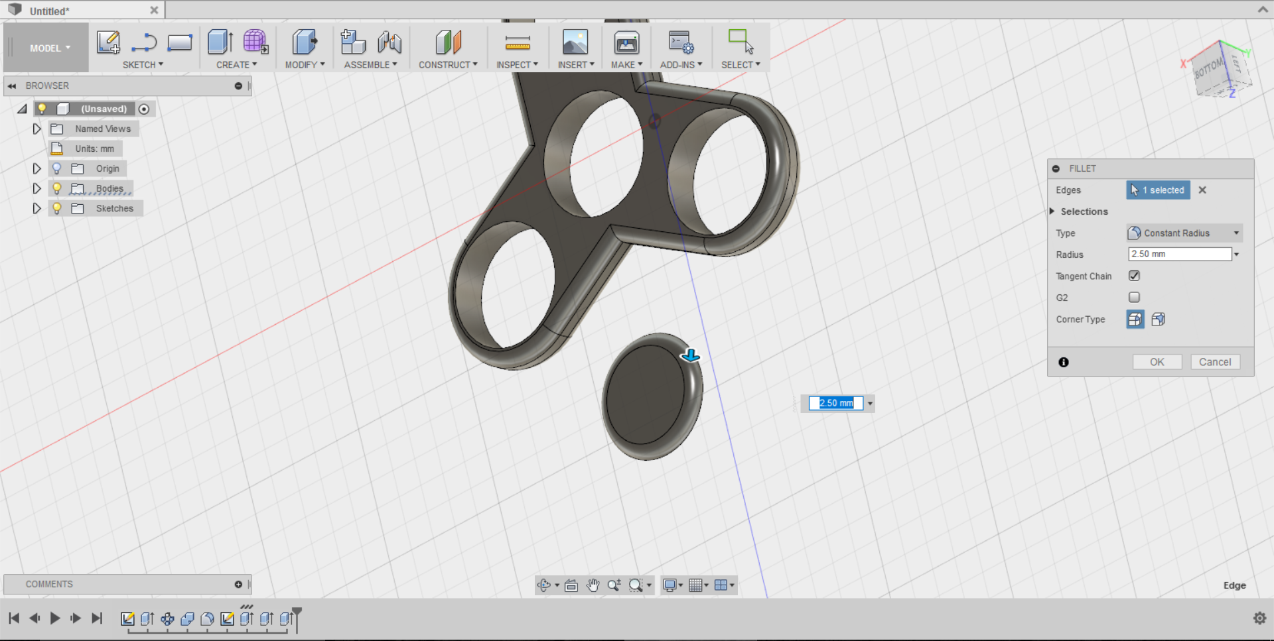Open the Radius field dropdown arrow
Image resolution: width=1274 pixels, height=641 pixels.
pos(1237,255)
